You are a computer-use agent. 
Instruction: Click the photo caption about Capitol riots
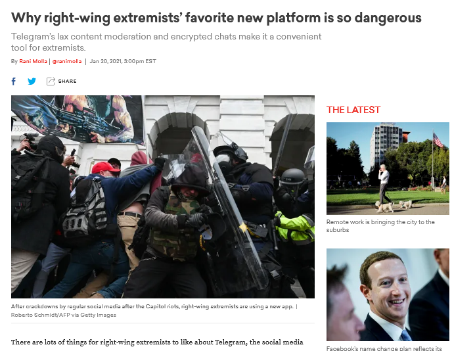(x=152, y=306)
